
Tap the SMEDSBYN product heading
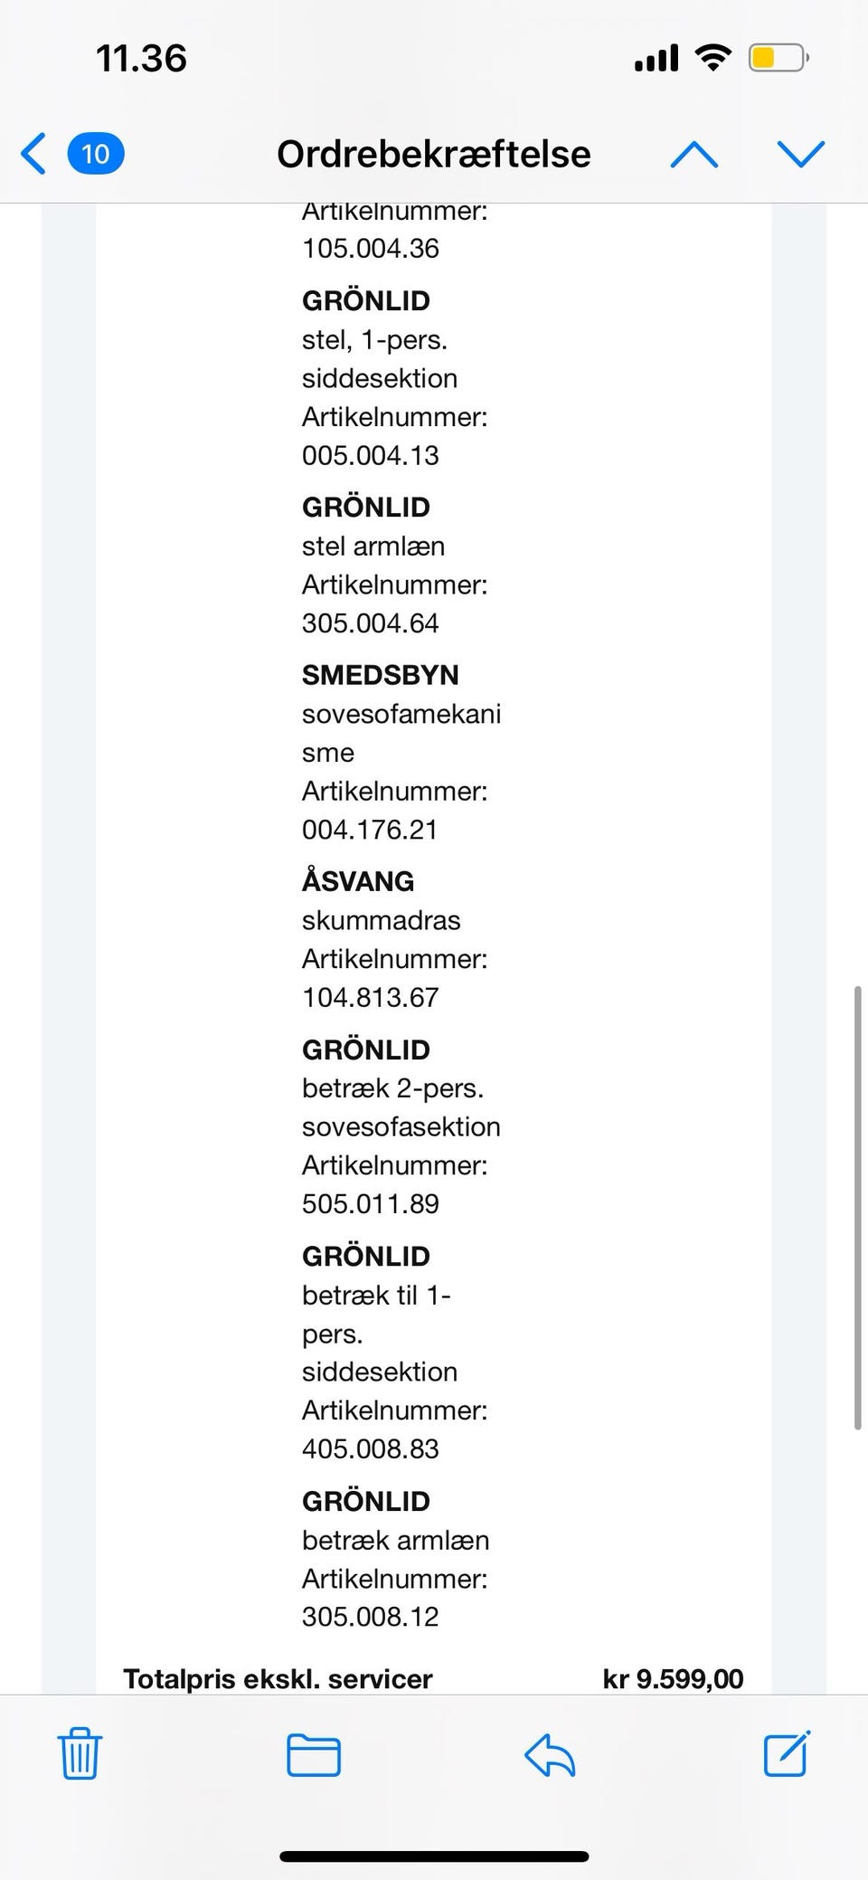click(381, 675)
